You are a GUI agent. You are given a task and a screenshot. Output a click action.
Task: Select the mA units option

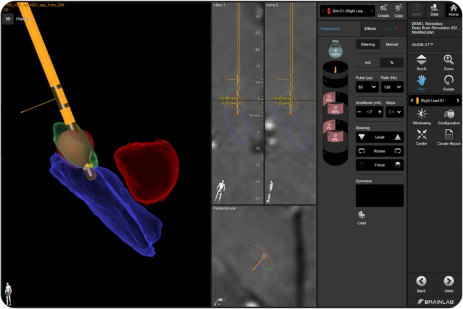[368, 63]
